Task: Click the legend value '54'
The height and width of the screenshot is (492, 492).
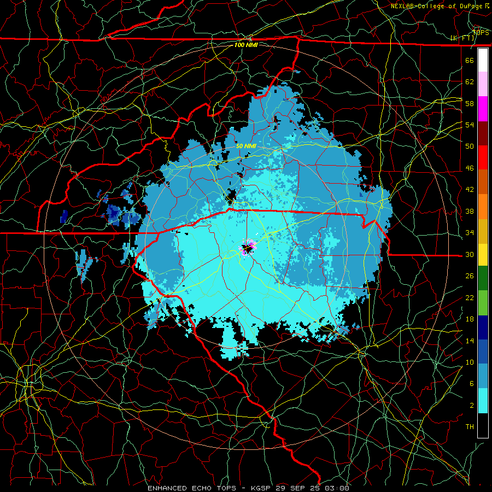Action: 470,125
